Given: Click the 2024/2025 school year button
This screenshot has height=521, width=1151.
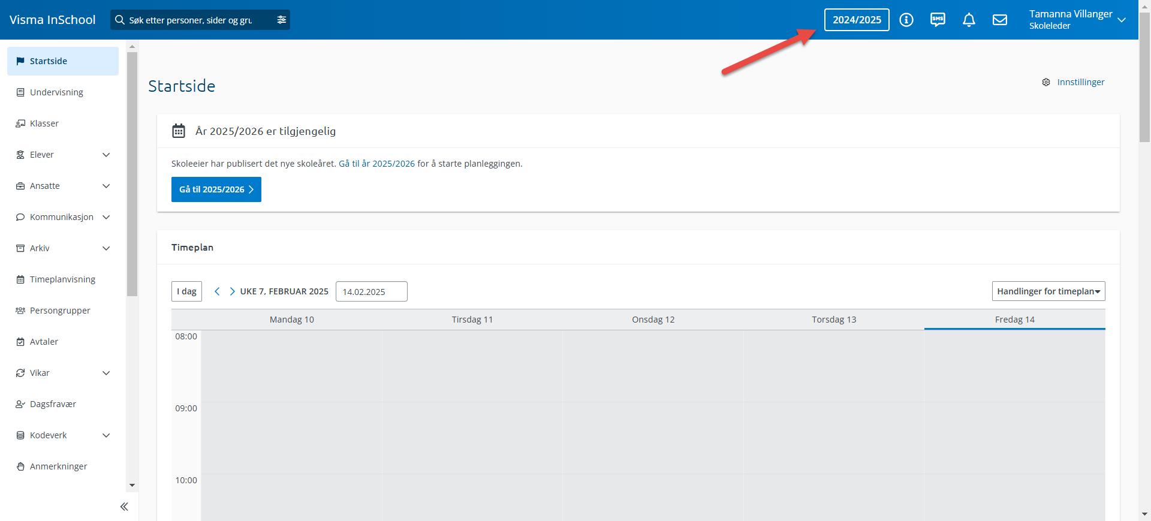Looking at the screenshot, I should pyautogui.click(x=856, y=20).
